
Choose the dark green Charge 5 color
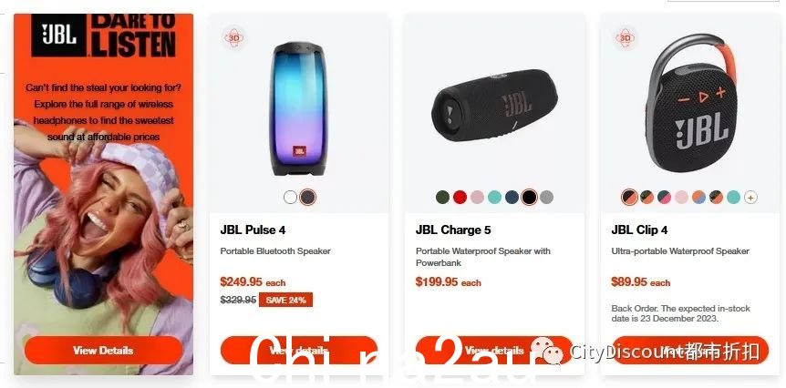coord(442,198)
